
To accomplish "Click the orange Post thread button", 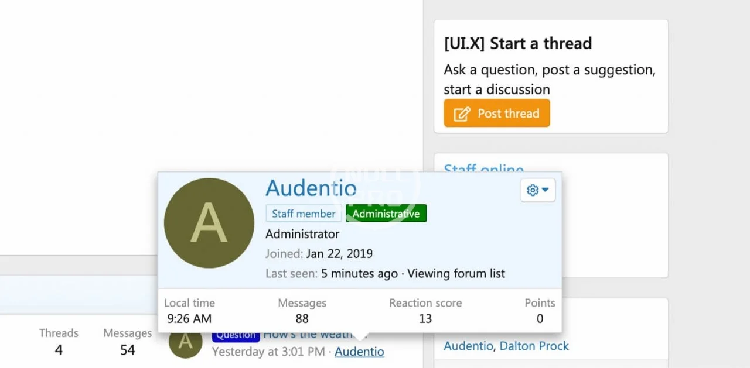I will point(497,114).
